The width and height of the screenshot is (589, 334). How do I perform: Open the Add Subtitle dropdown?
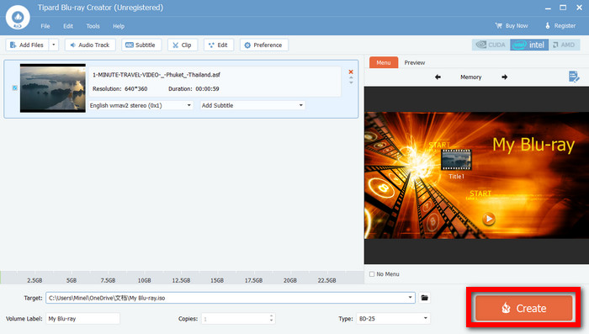tap(252, 105)
